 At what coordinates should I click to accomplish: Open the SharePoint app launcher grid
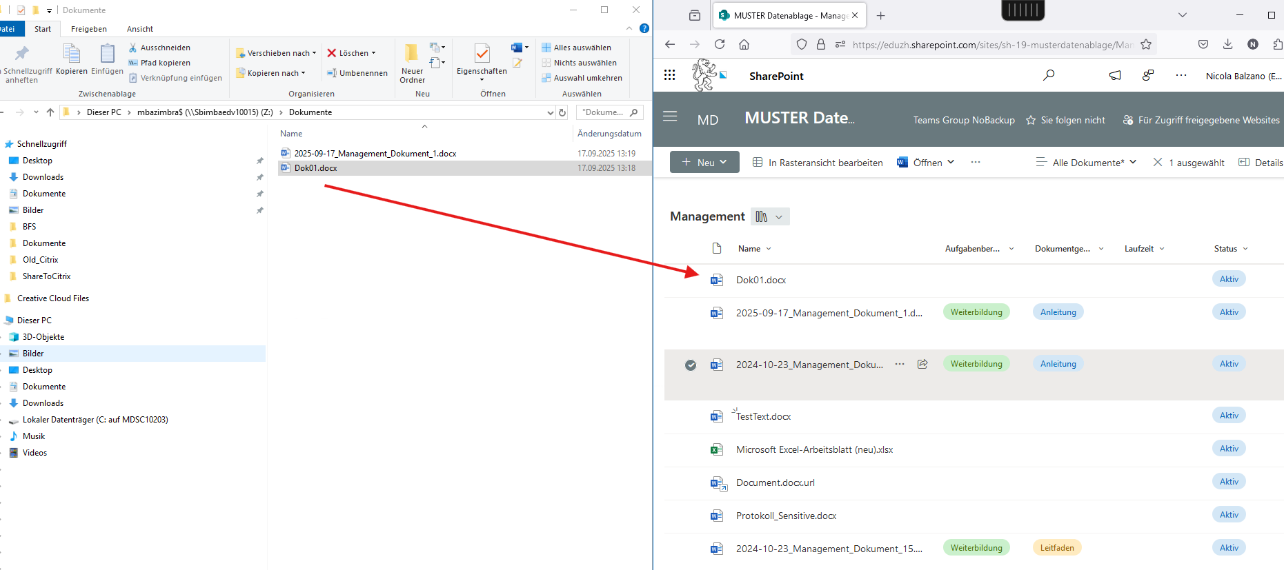669,75
